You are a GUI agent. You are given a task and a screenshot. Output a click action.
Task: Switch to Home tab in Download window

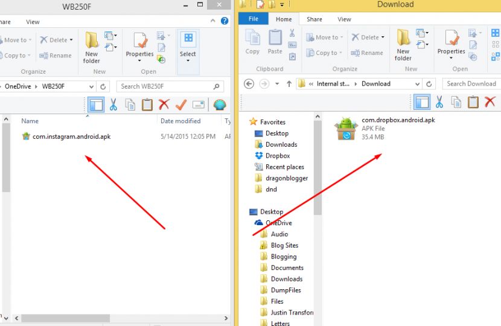284,19
